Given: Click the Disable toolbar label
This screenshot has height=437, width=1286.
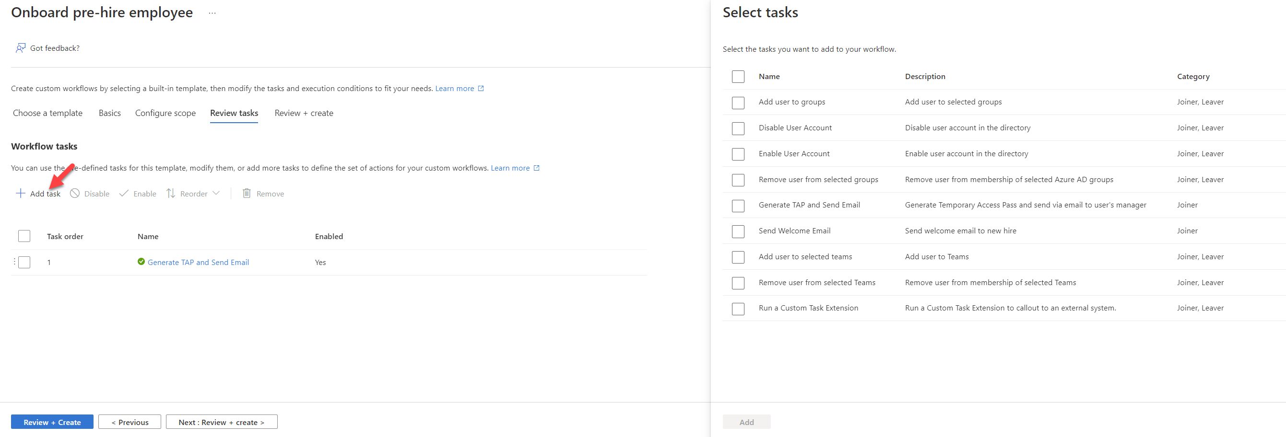Looking at the screenshot, I should click(x=97, y=194).
